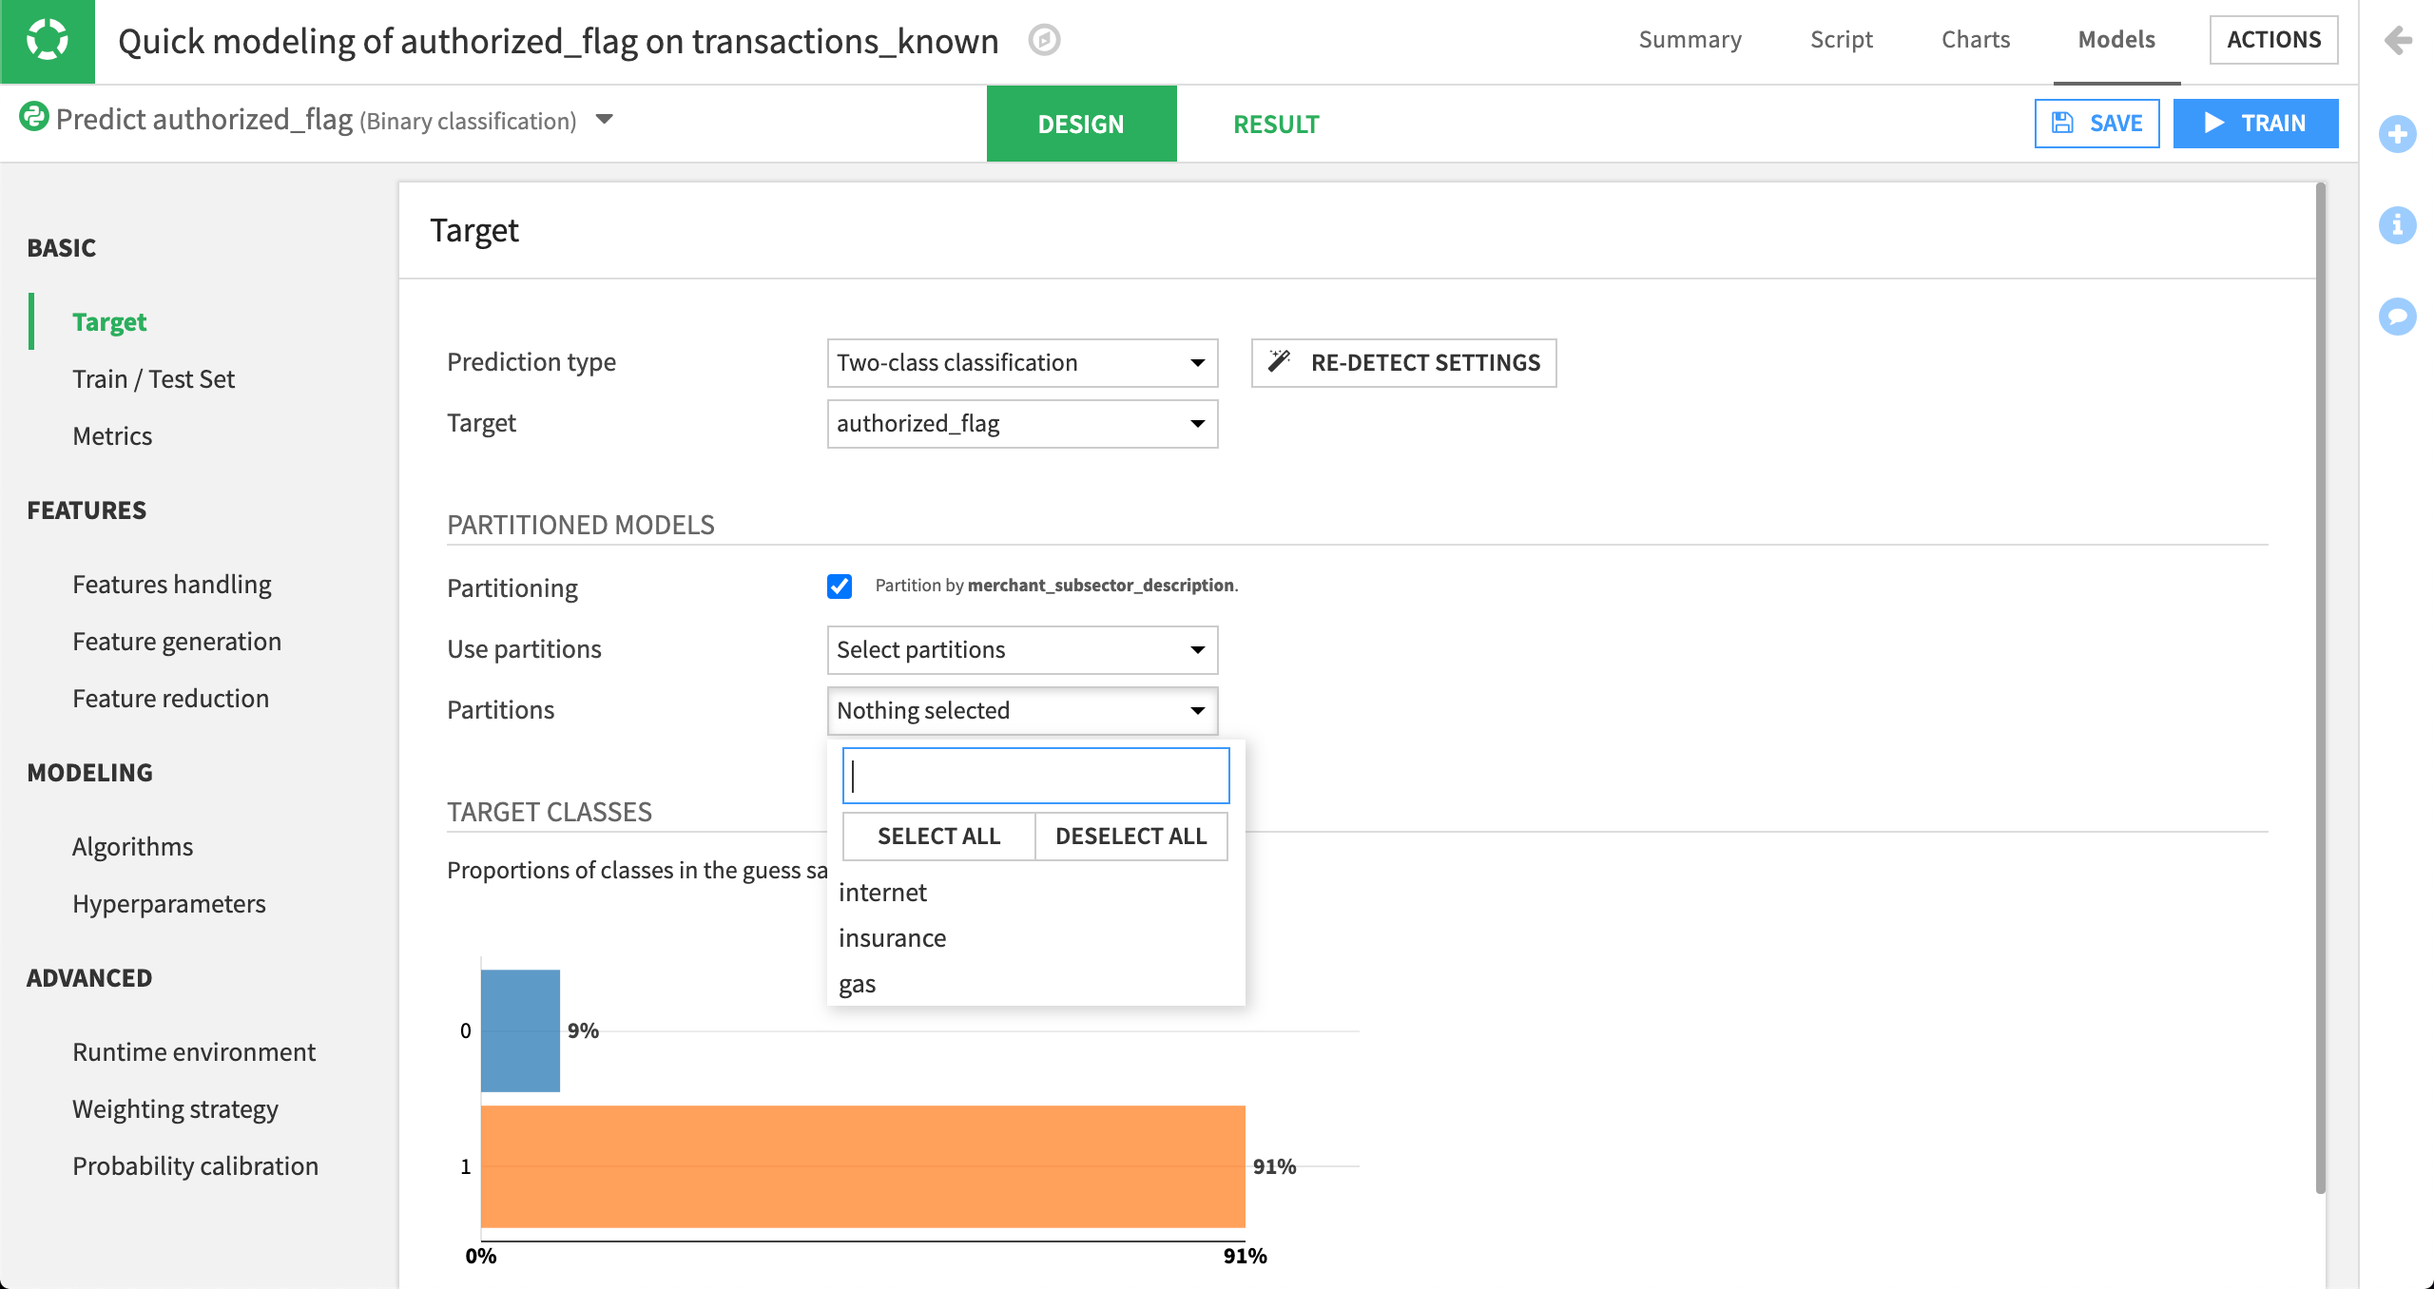The height and width of the screenshot is (1289, 2434).
Task: Click the back arrow icon
Action: pyautogui.click(x=2398, y=40)
